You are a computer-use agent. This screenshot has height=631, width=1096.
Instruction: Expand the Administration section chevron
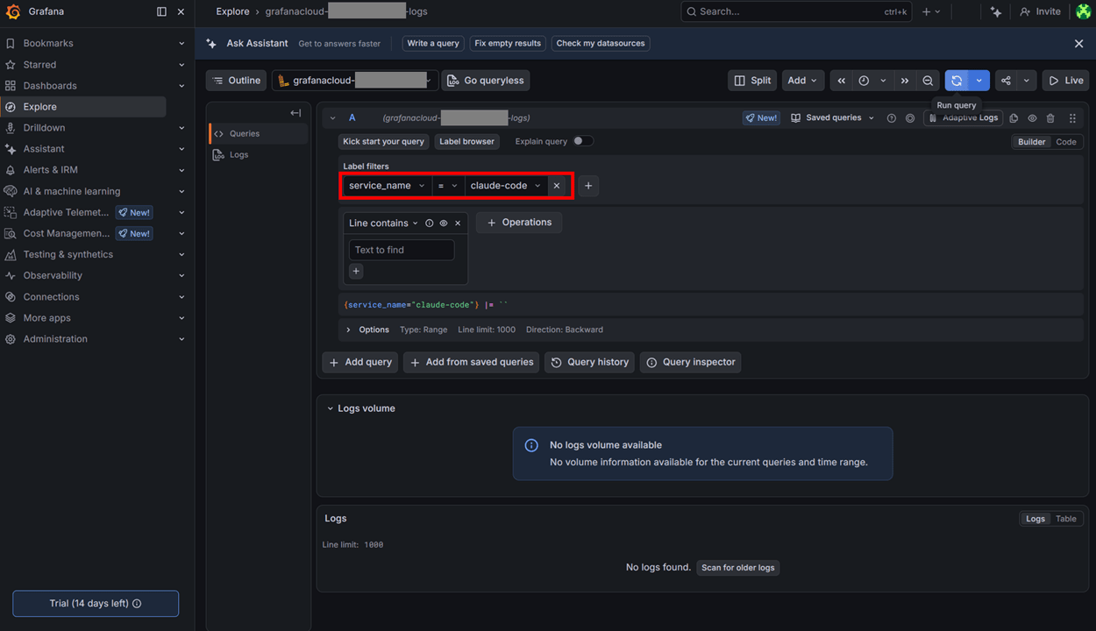tap(181, 339)
